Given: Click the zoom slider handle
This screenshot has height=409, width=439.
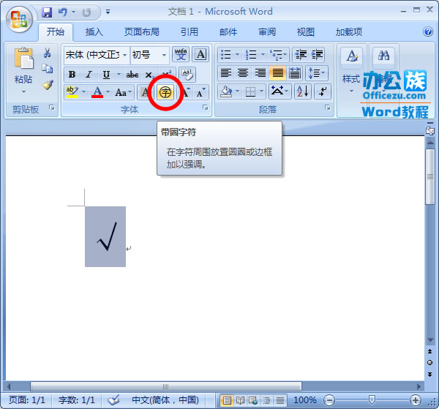Looking at the screenshot, I should [372, 400].
